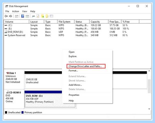Screen dimensions: 155x123
Task: Choose Format... from the context menu
Action: pos(73,71)
